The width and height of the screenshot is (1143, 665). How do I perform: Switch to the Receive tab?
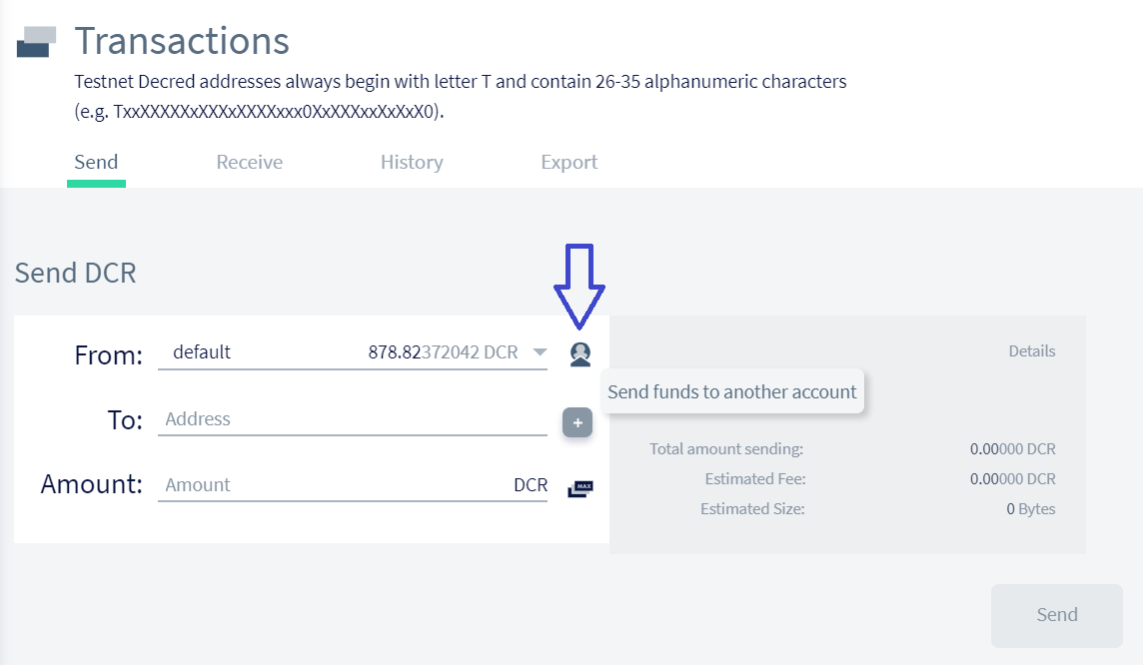249,163
